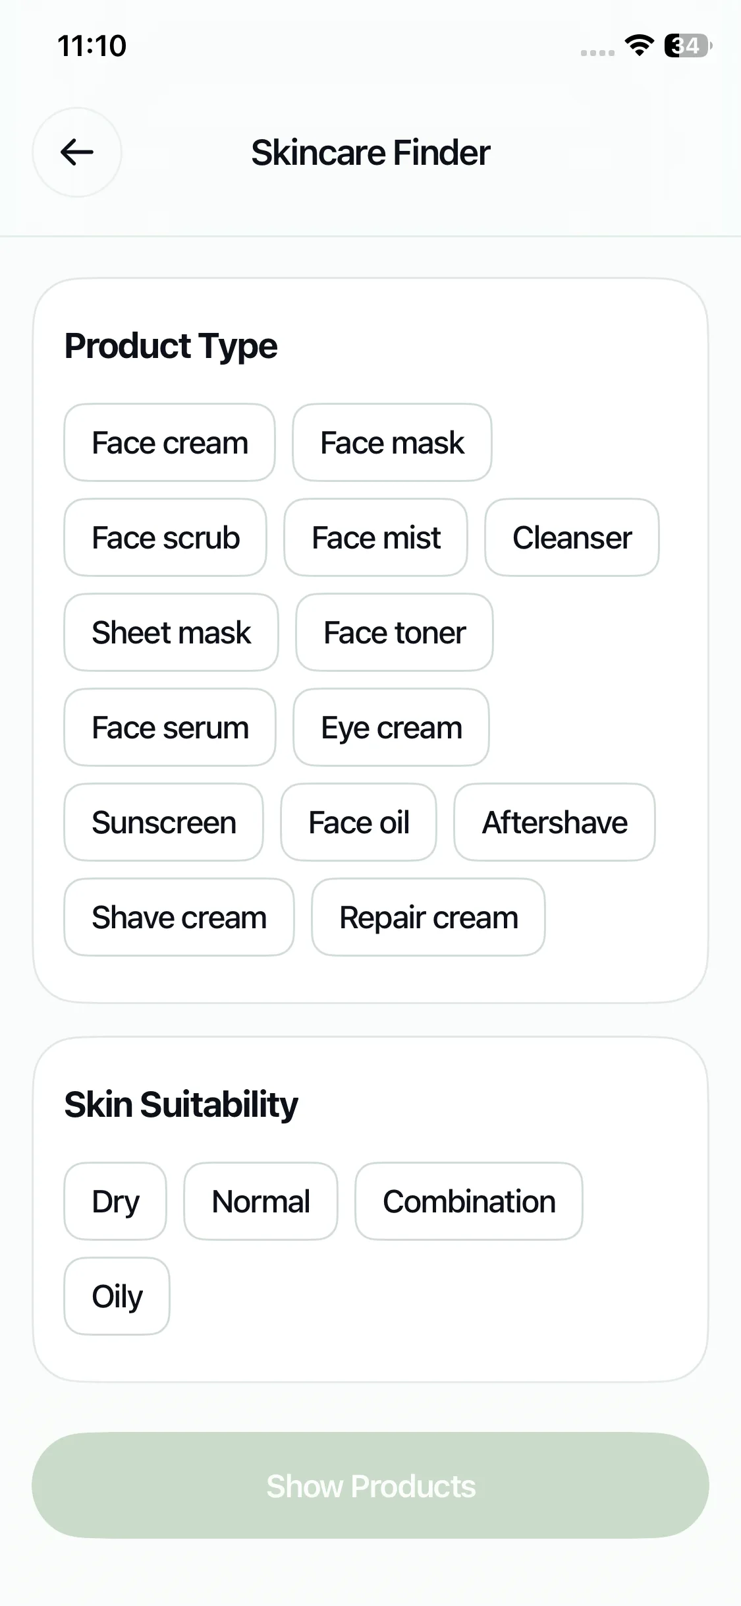Toggle the Sunscreen filter chip

point(163,823)
